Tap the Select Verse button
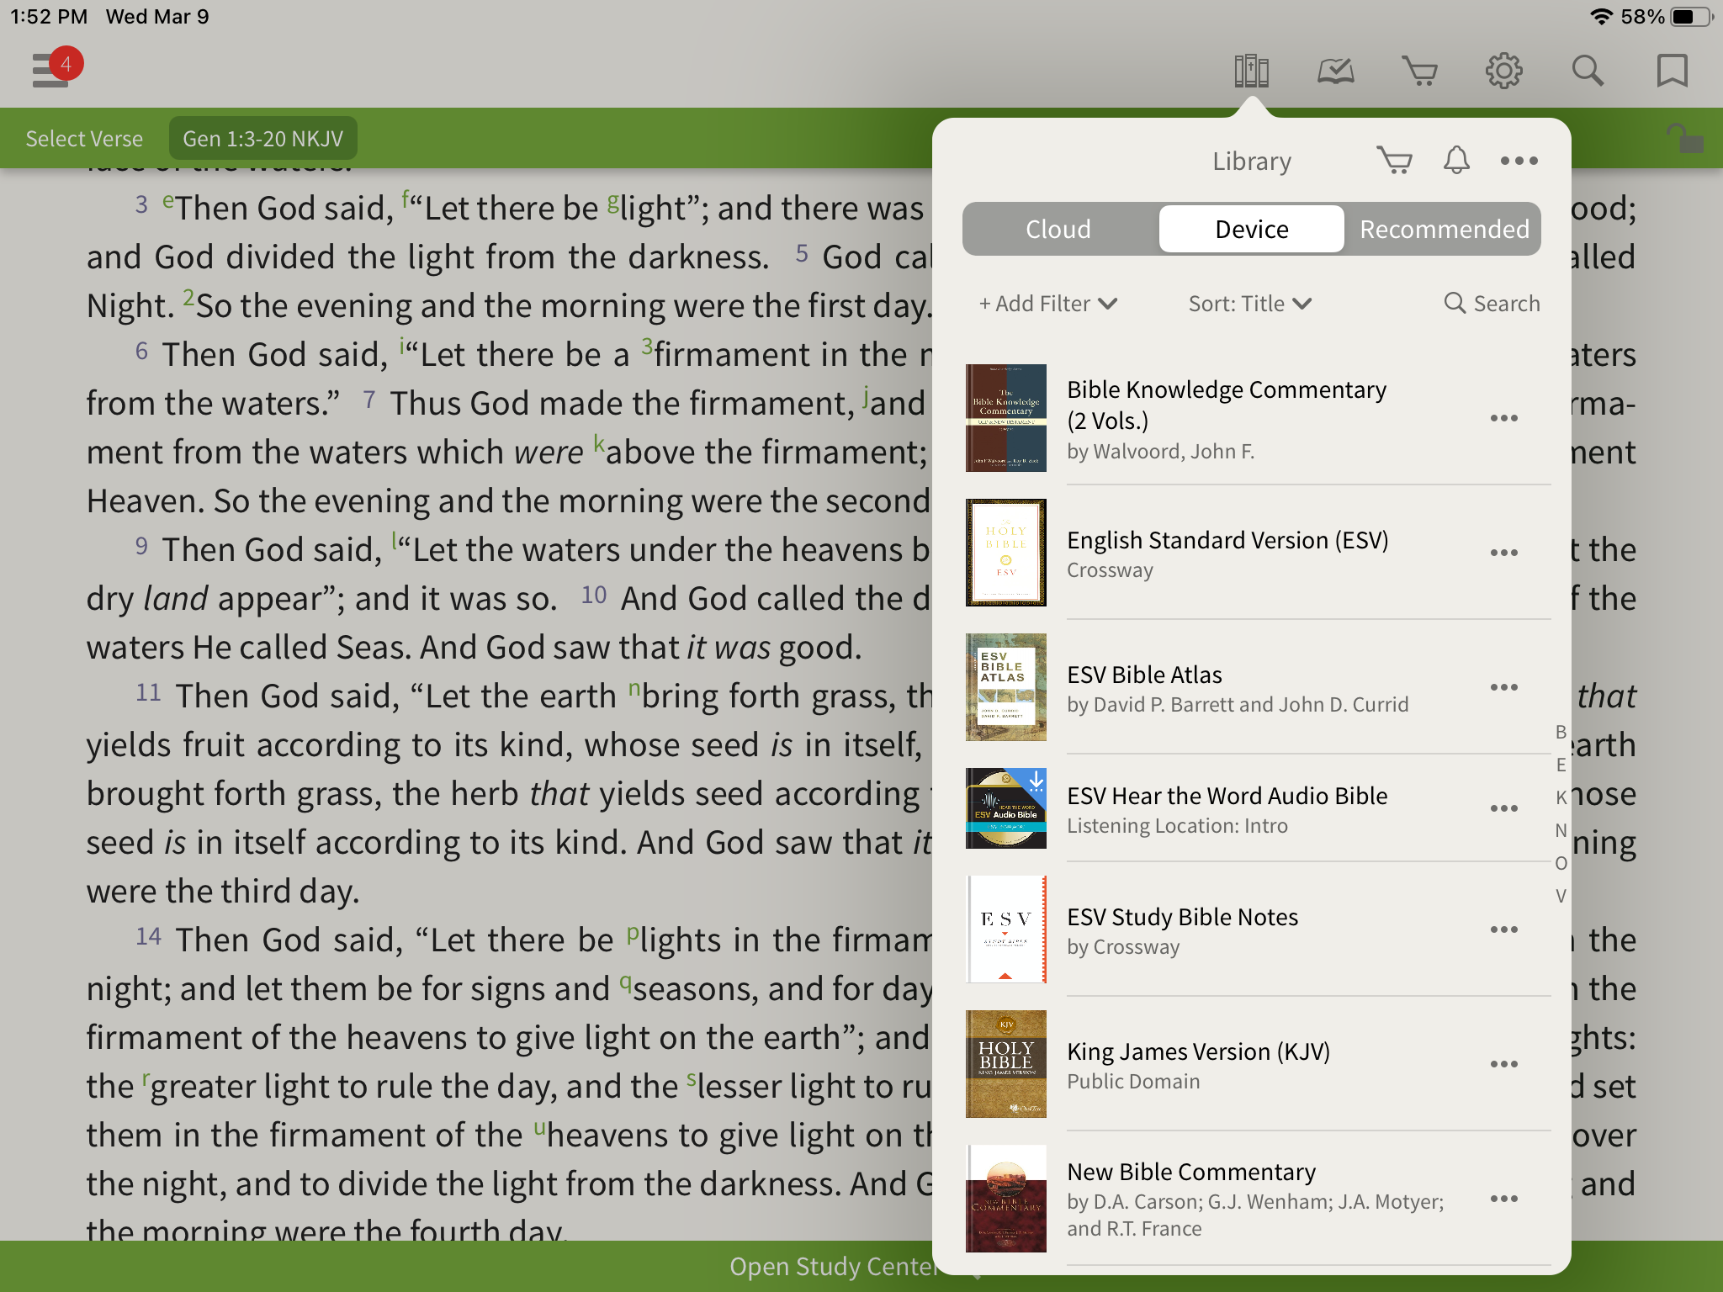The height and width of the screenshot is (1292, 1723). coord(84,139)
